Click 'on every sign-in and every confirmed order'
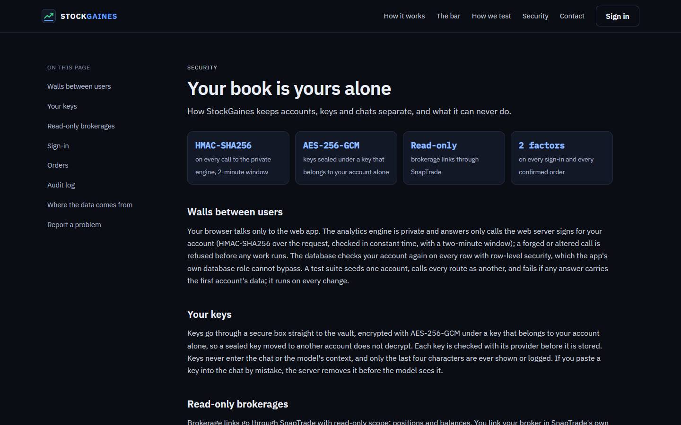 pyautogui.click(x=556, y=166)
